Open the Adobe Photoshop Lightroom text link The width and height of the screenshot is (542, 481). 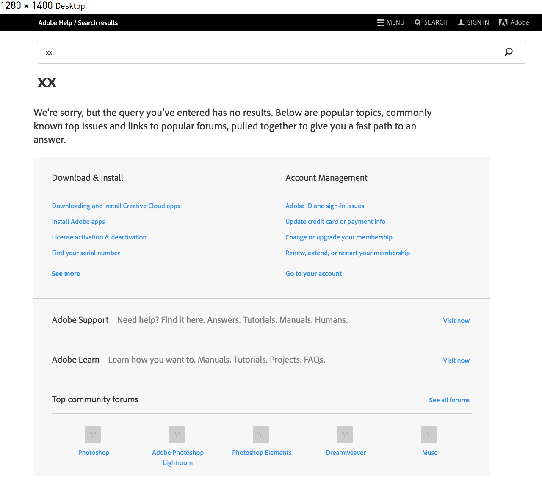(x=178, y=458)
